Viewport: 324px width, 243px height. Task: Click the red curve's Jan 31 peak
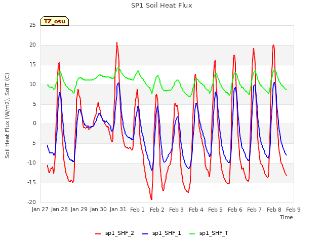click(x=117, y=43)
